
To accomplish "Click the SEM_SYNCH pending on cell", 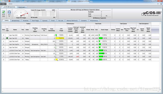I will (44, 44).
